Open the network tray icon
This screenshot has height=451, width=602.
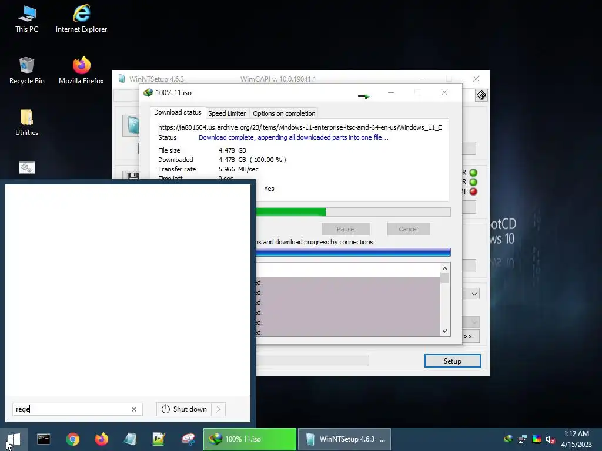523,439
